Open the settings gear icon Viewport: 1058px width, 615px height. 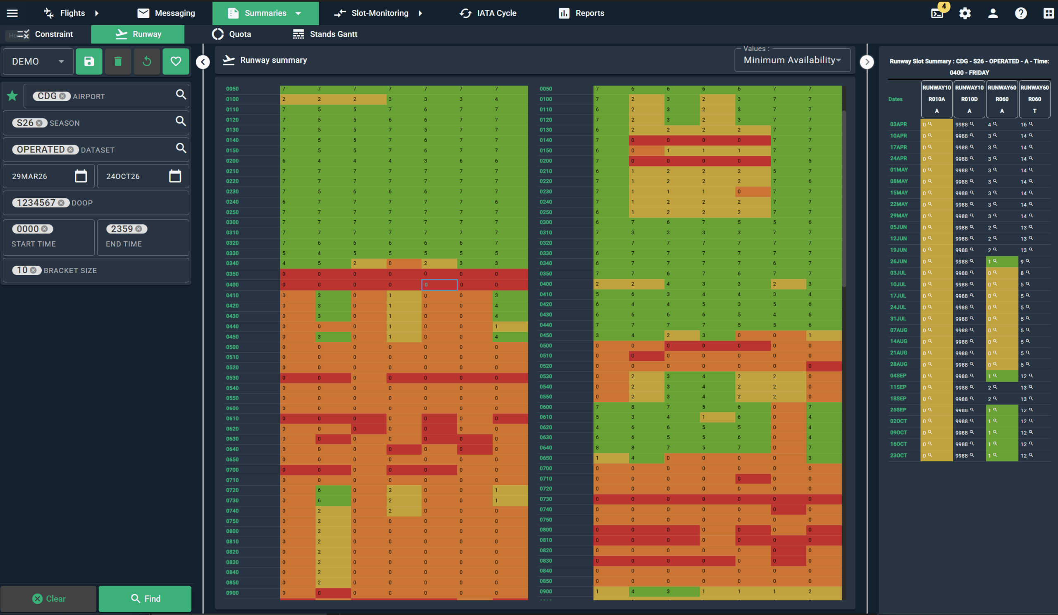click(x=964, y=13)
